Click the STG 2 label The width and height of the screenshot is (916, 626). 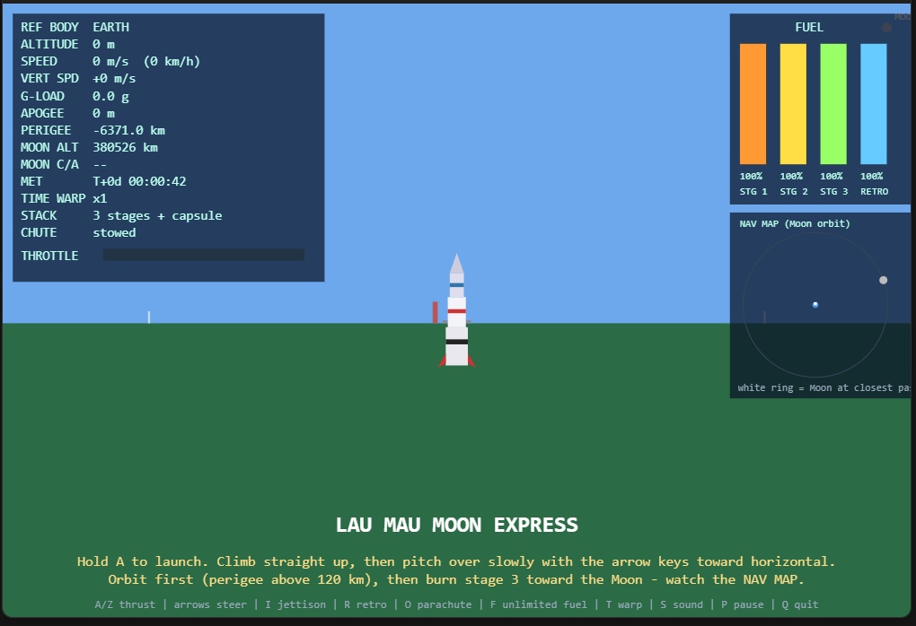pos(794,191)
